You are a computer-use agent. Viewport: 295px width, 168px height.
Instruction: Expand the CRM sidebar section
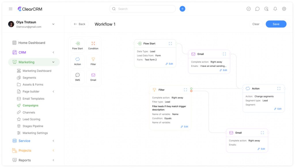(53, 52)
